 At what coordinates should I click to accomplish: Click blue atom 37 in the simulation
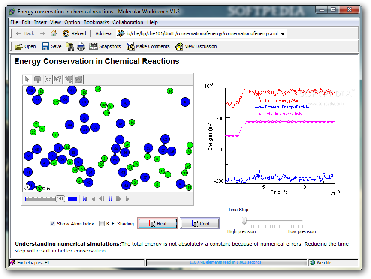click(145, 177)
